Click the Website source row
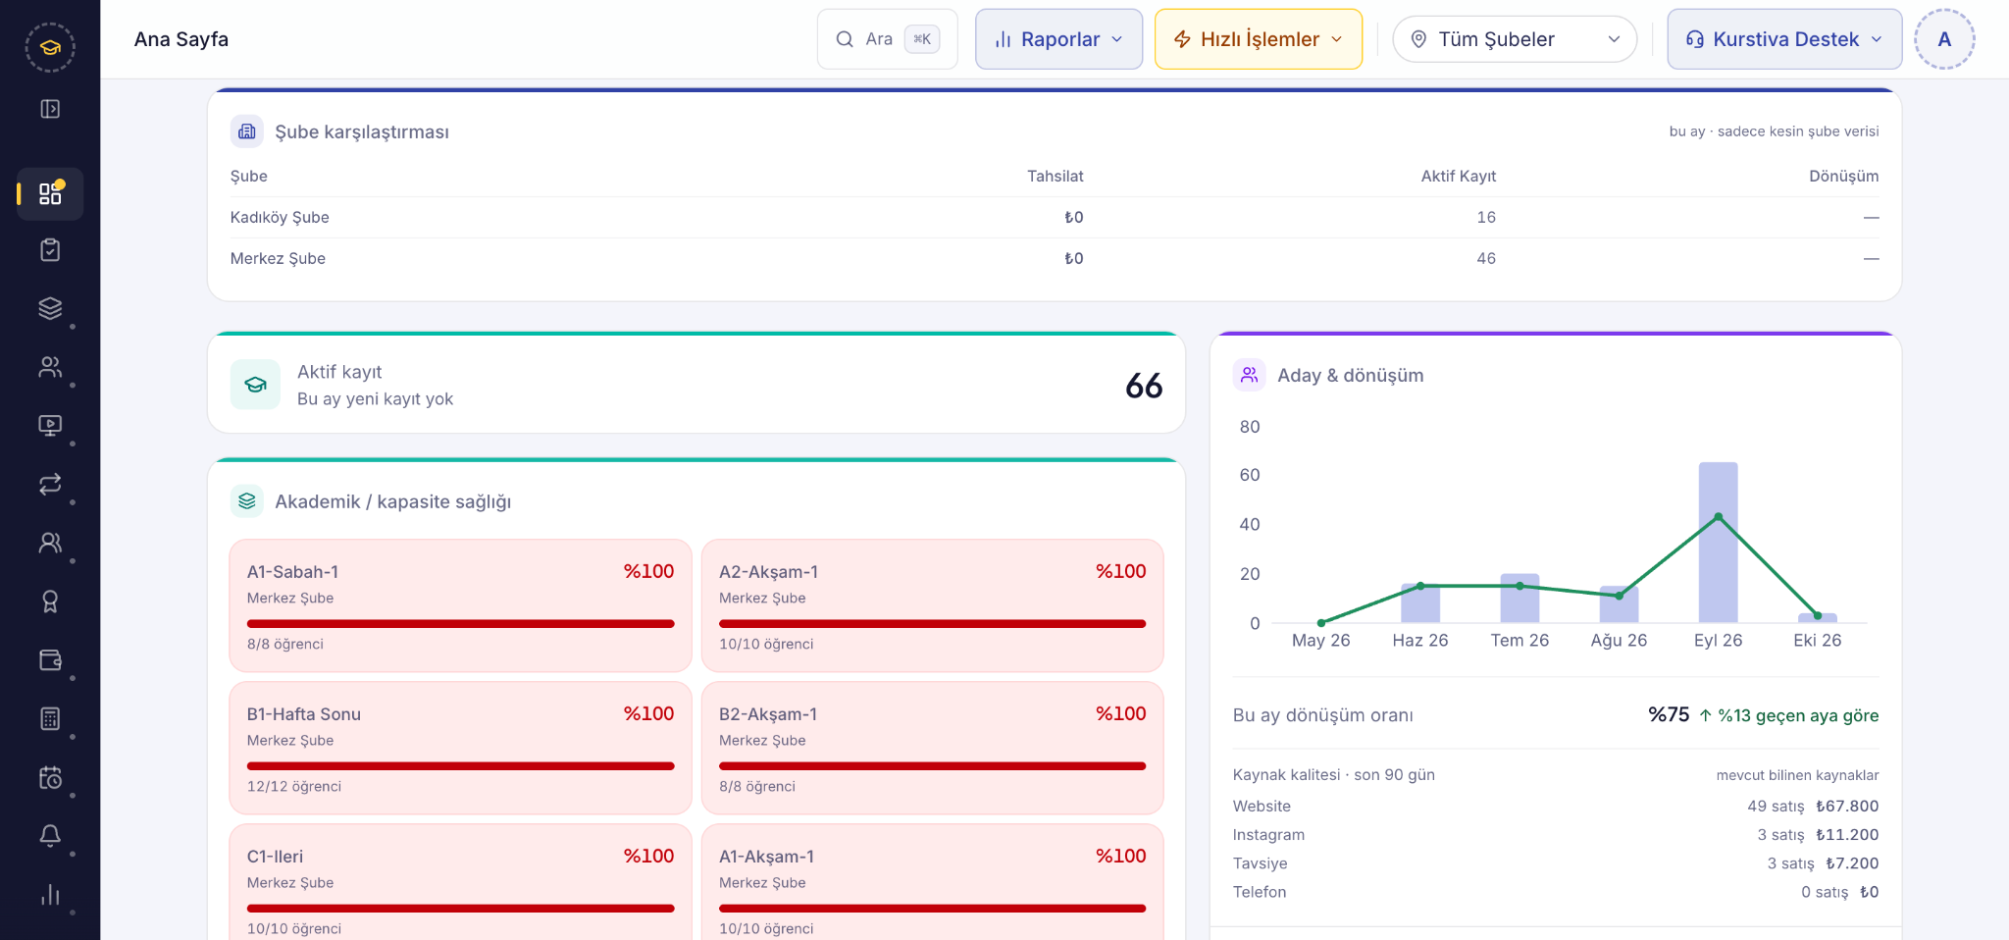This screenshot has width=2009, height=940. [1556, 807]
